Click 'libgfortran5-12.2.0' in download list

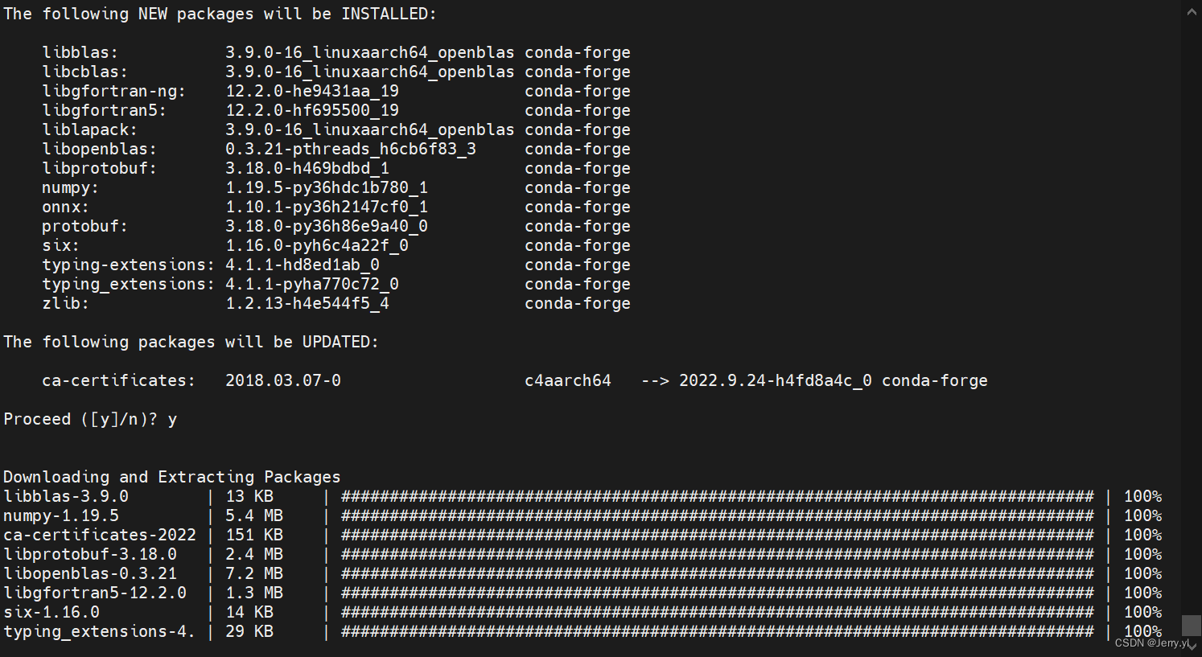point(95,593)
